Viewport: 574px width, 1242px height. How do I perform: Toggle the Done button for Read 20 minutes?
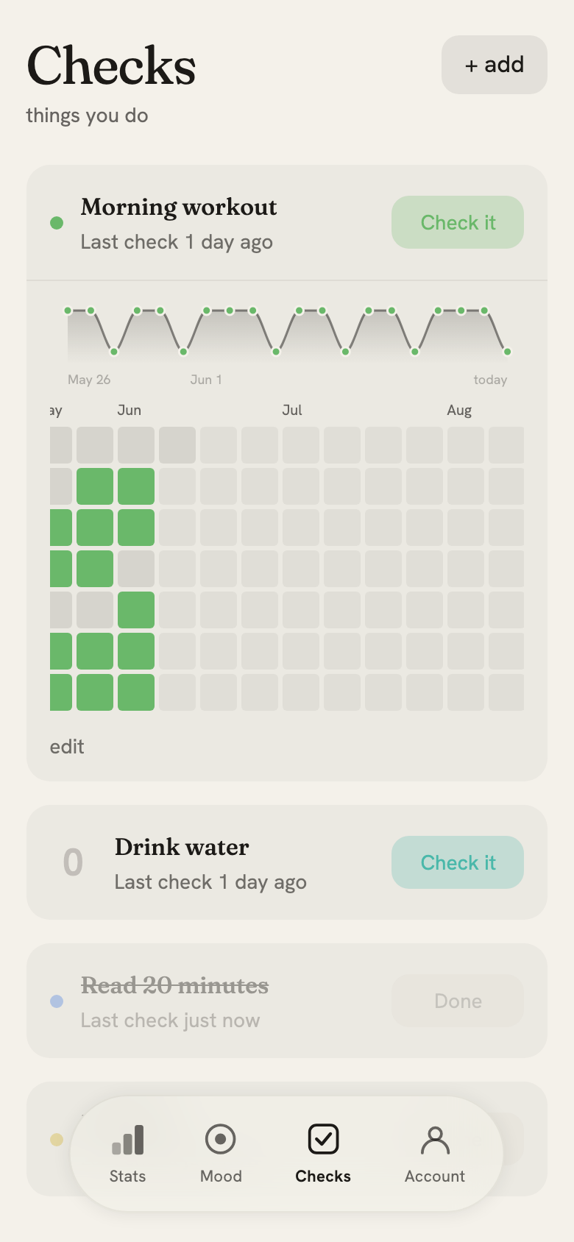pyautogui.click(x=458, y=1001)
